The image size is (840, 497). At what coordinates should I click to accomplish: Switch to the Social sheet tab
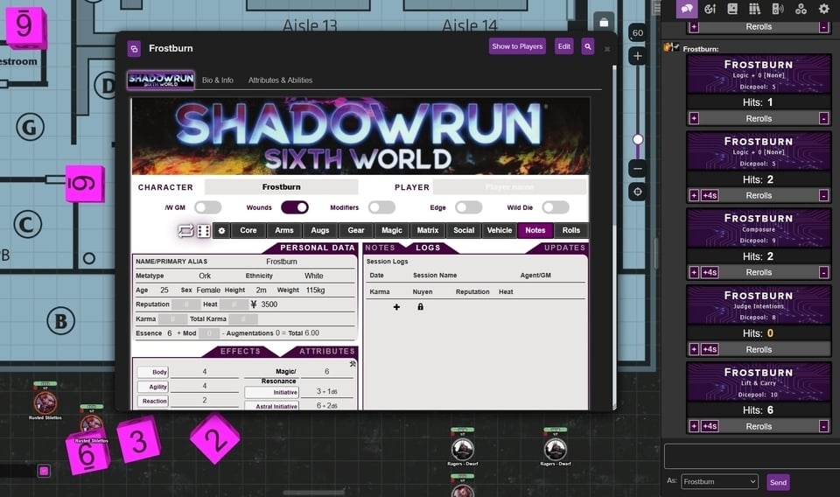coord(464,230)
